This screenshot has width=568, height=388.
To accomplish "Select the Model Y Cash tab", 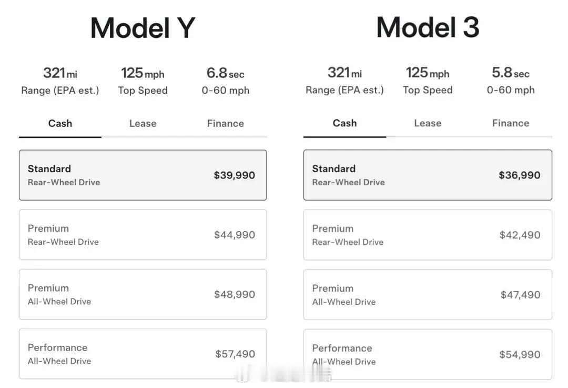I will point(60,124).
